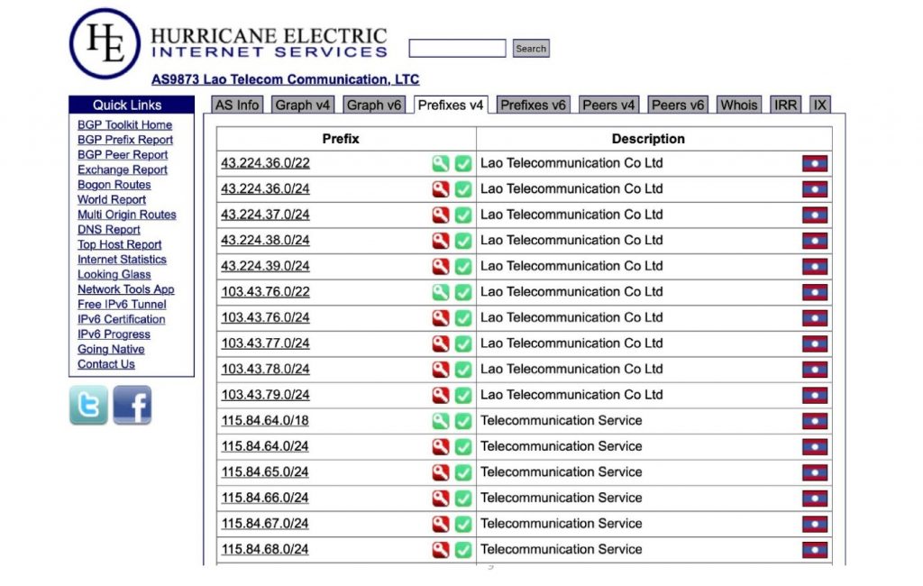
Task: Click red magnifier icon for 103.43.77.0/24
Action: coord(440,343)
